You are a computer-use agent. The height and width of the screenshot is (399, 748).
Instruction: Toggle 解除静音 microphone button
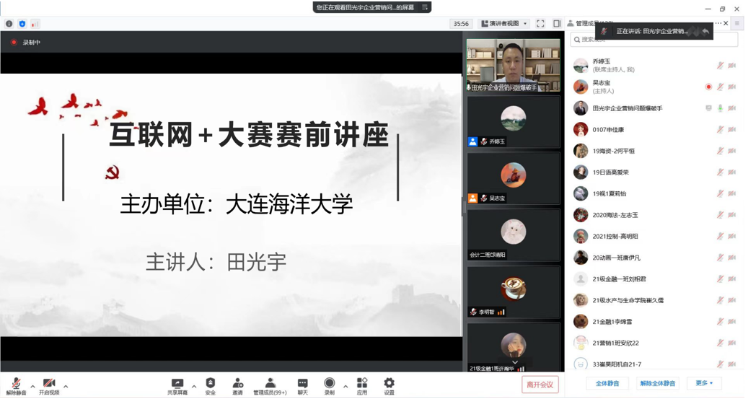point(16,385)
